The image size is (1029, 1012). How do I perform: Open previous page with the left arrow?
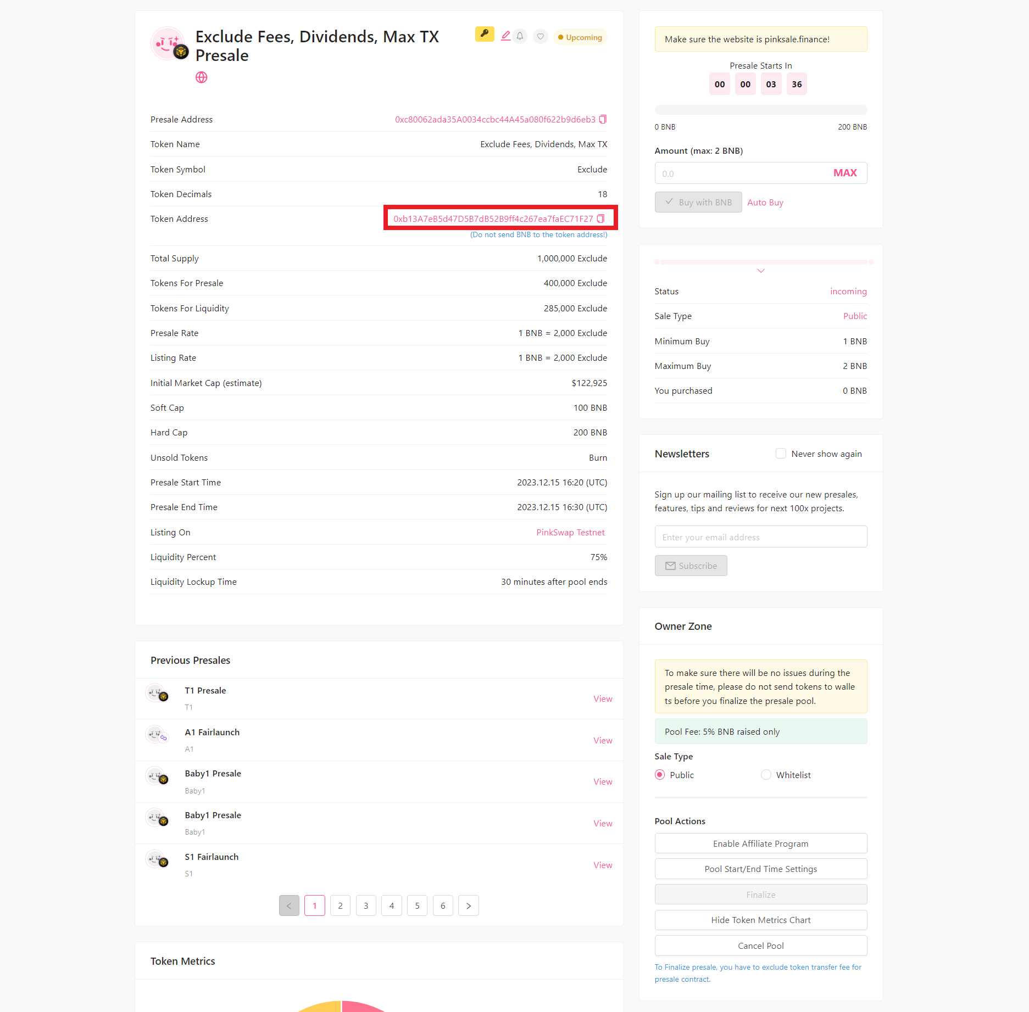289,905
